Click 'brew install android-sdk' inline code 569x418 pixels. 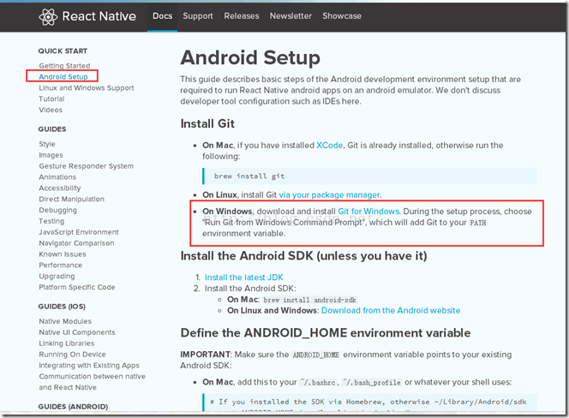309,300
